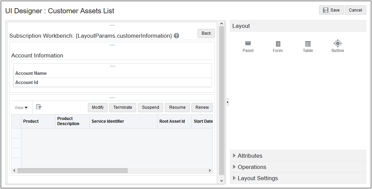Click the table filter icon next to View
This screenshot has width=372, height=189.
[39, 107]
